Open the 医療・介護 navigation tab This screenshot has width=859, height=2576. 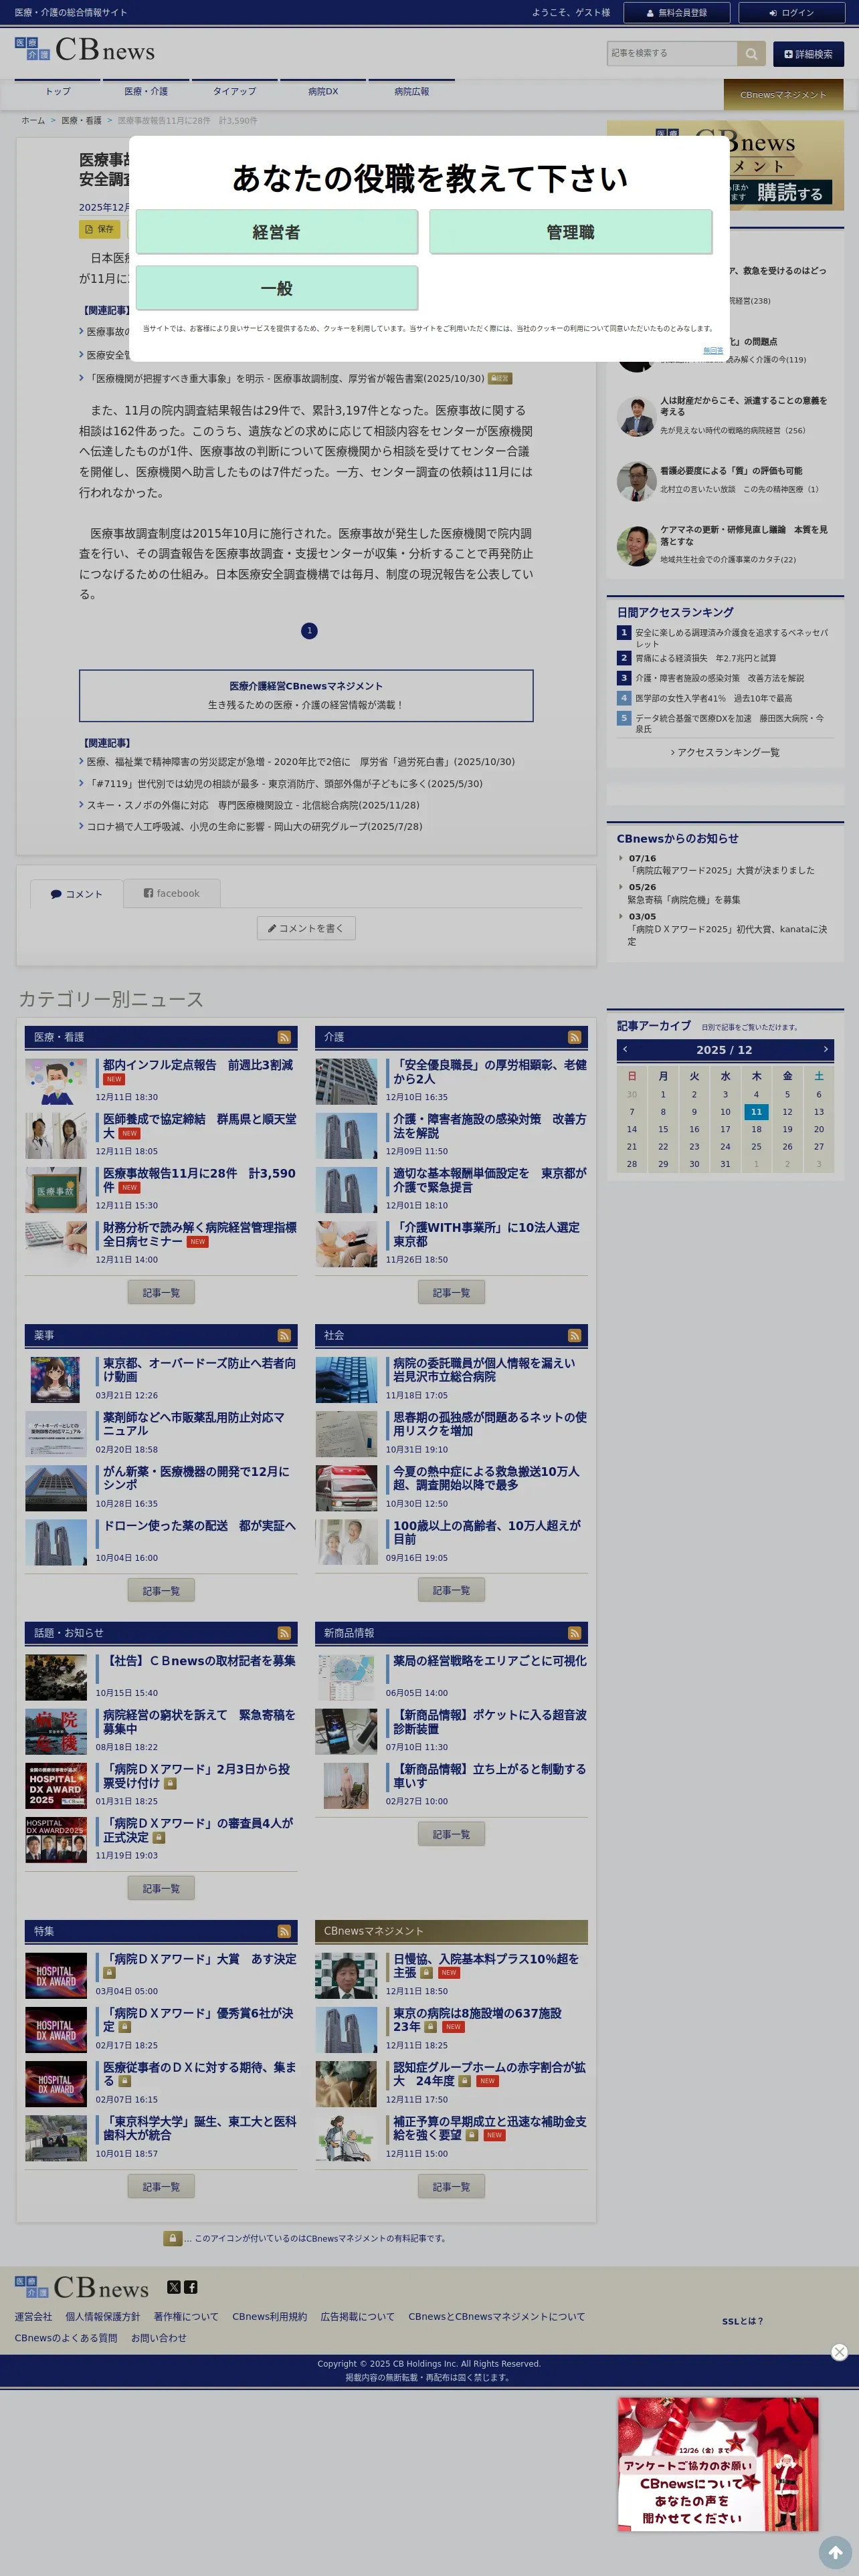pyautogui.click(x=146, y=92)
